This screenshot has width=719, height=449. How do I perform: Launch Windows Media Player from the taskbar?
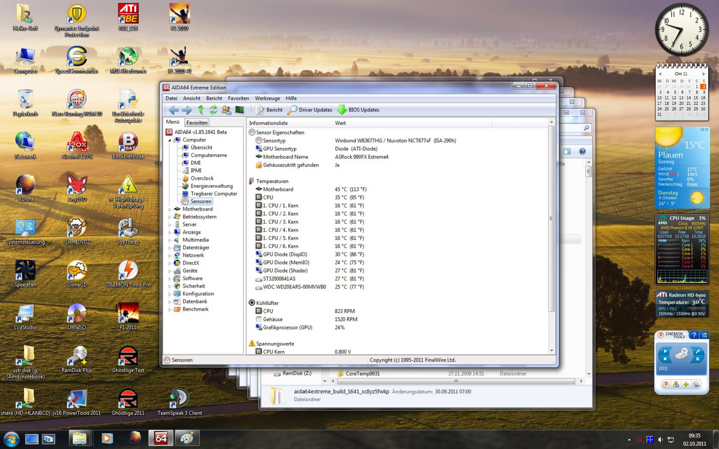(107, 439)
